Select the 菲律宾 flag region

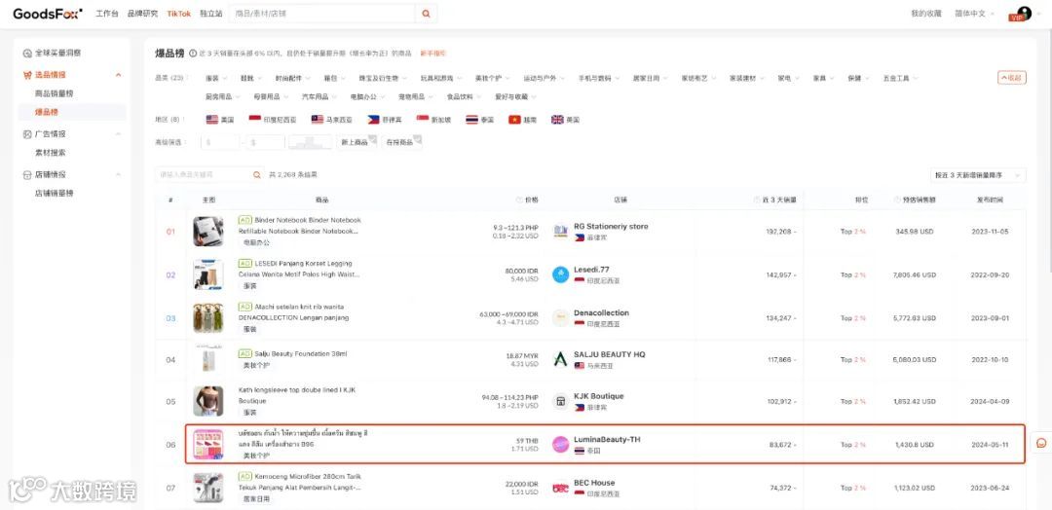374,120
